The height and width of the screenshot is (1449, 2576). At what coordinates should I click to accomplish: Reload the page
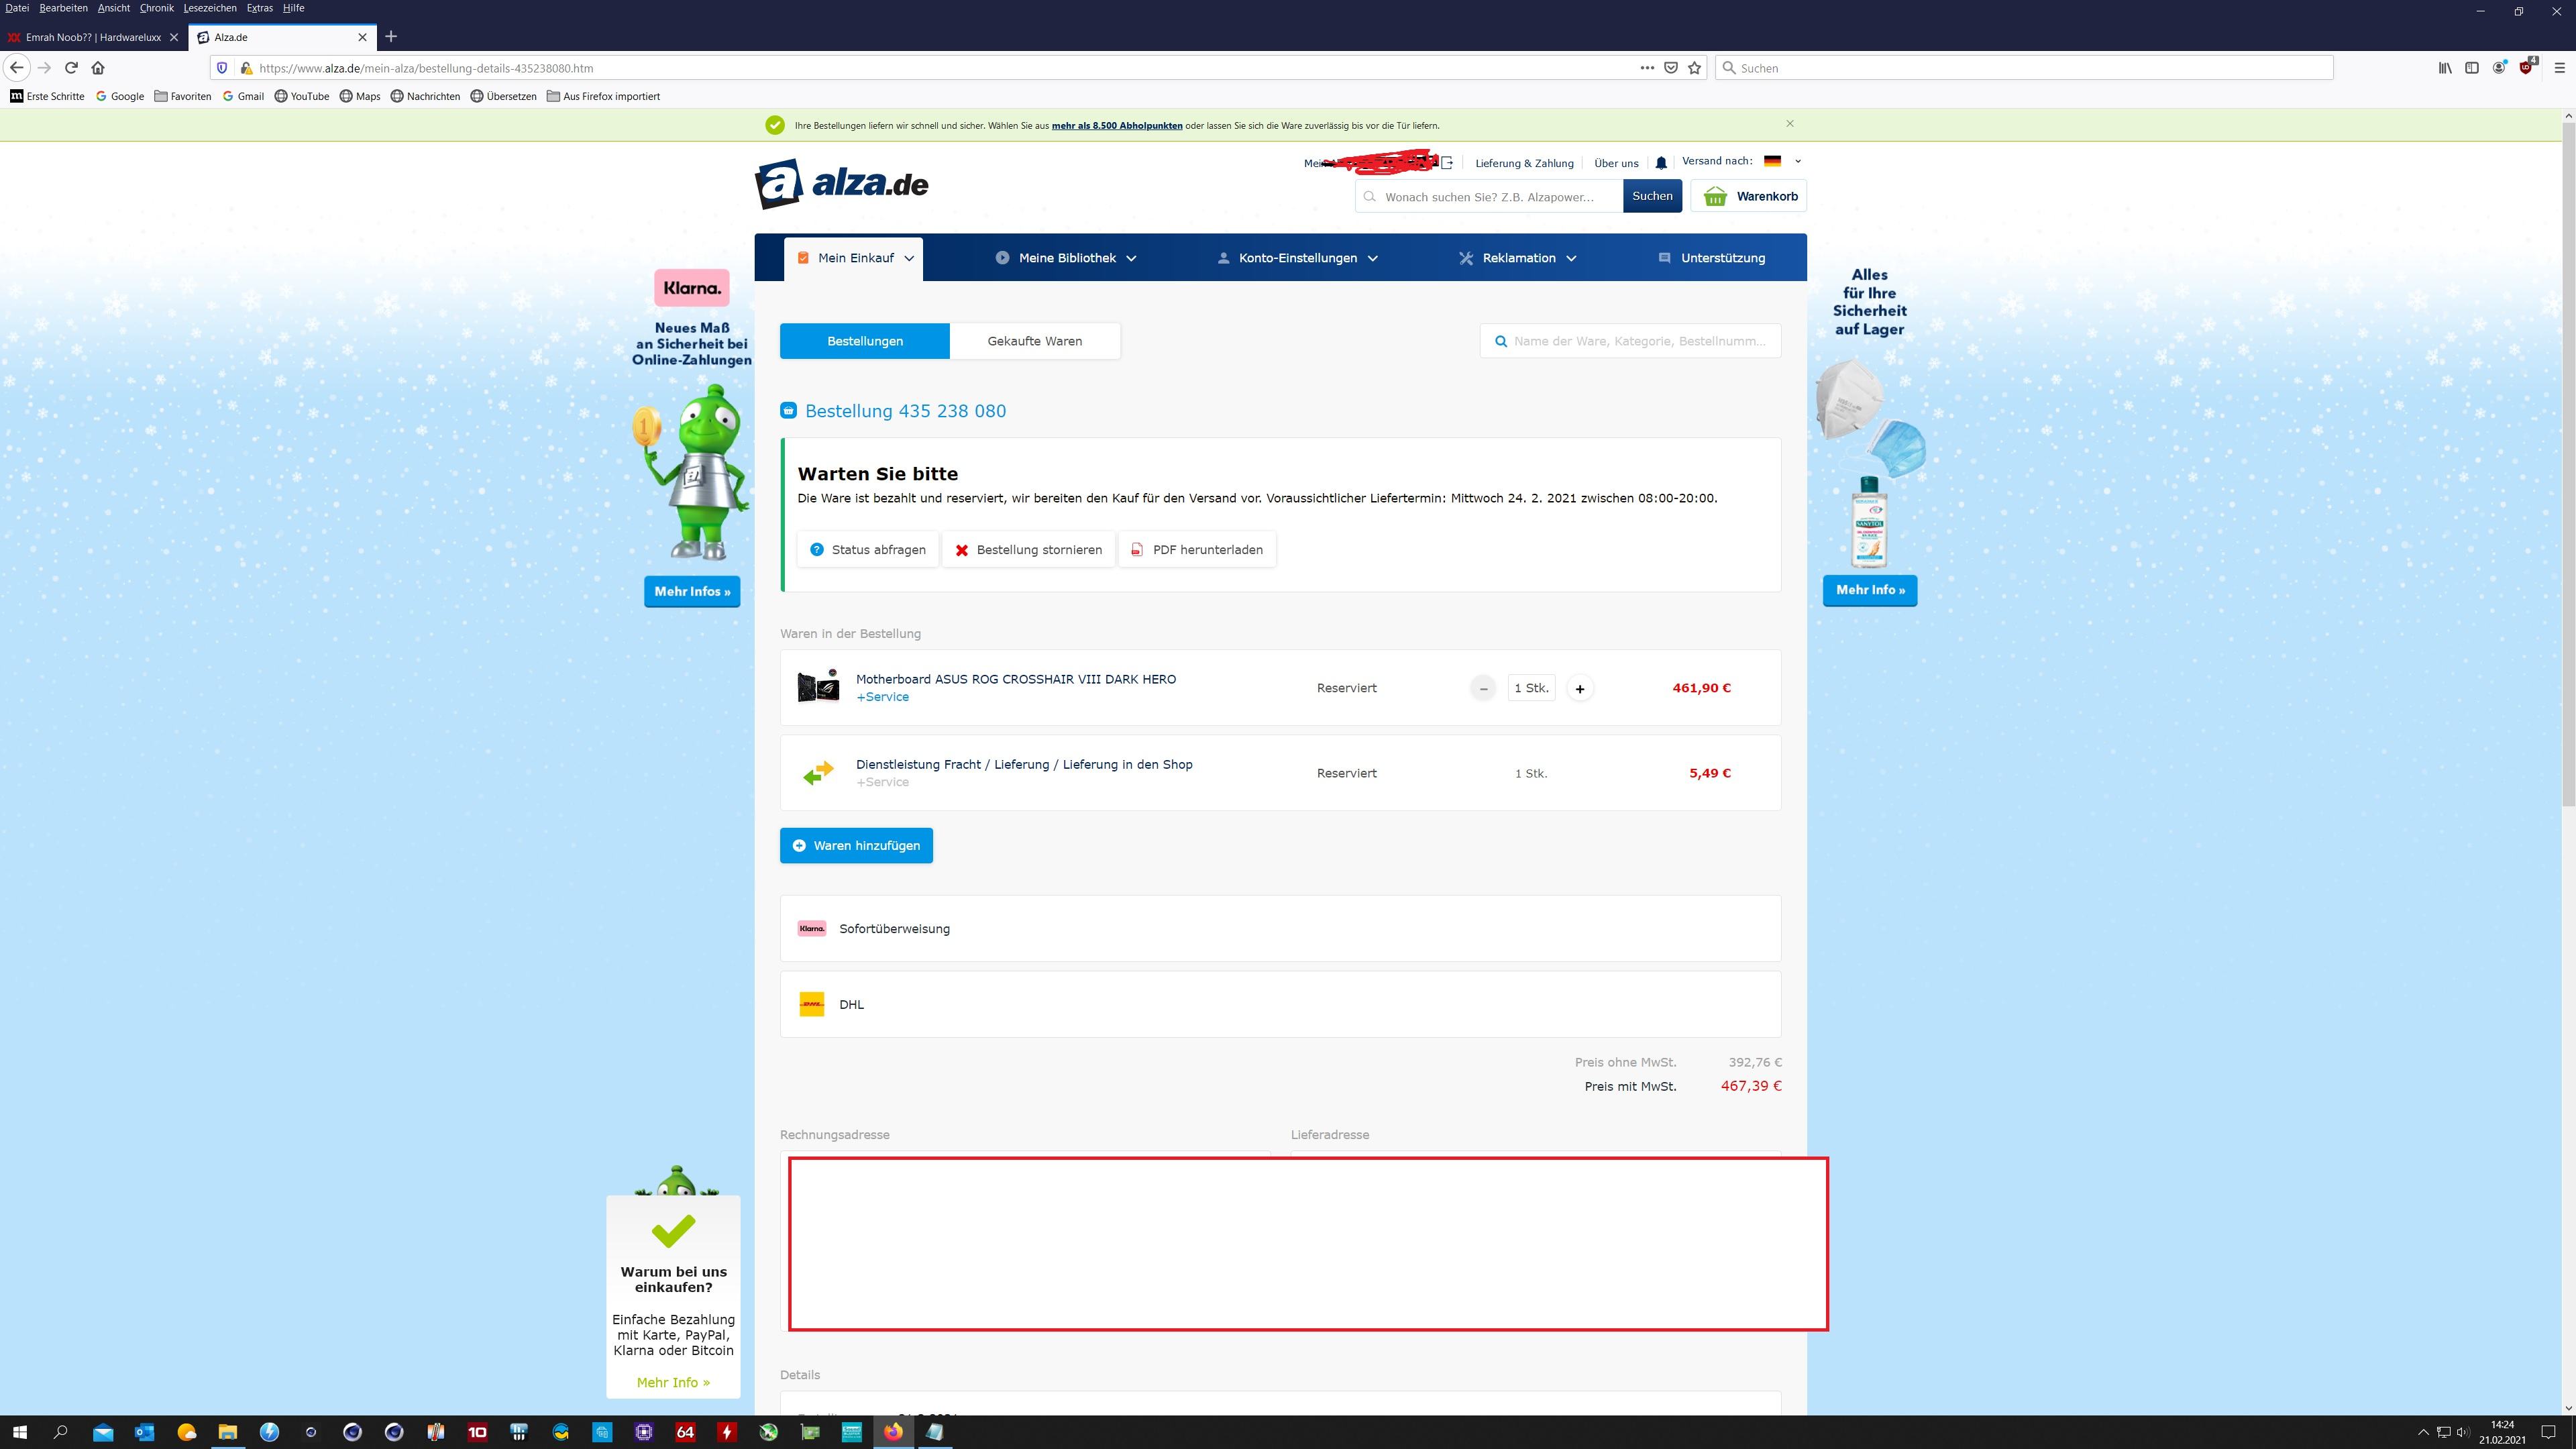click(x=71, y=68)
